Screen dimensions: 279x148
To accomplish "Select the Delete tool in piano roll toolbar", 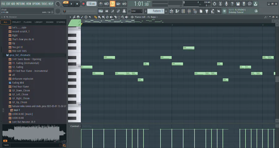I will (107, 17).
